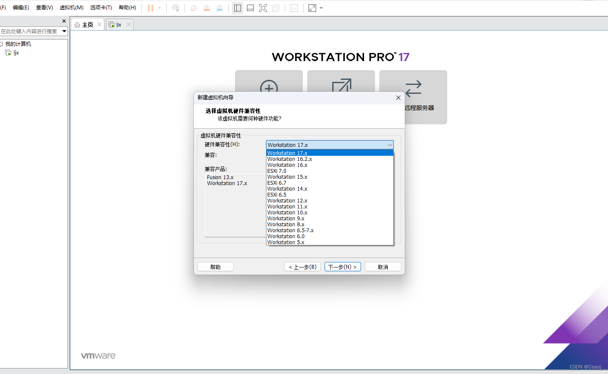This screenshot has width=608, height=374.
Task: Select Workstation 10.x from the list
Action: click(330, 213)
